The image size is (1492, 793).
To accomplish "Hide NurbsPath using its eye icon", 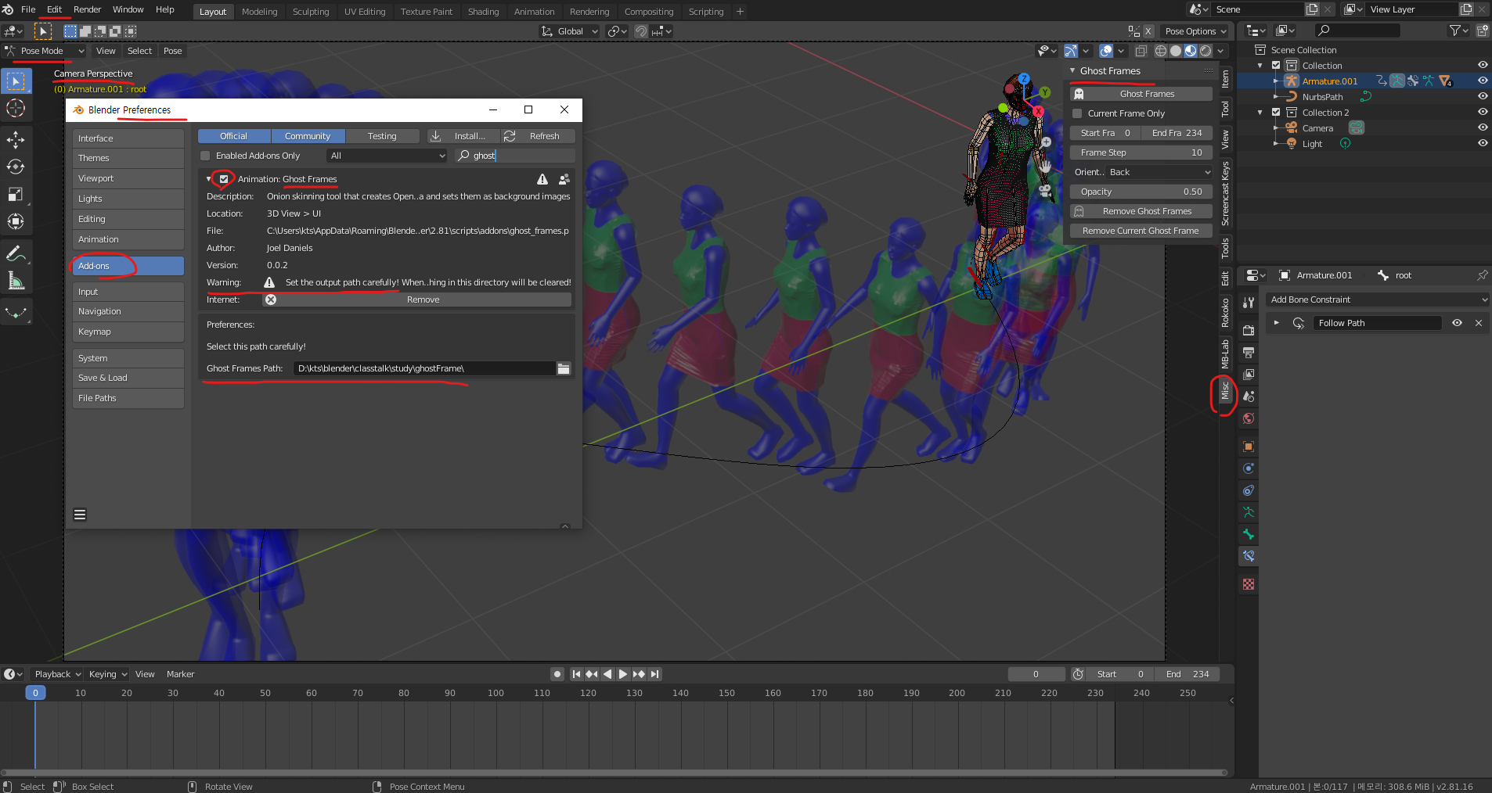I will tap(1483, 96).
